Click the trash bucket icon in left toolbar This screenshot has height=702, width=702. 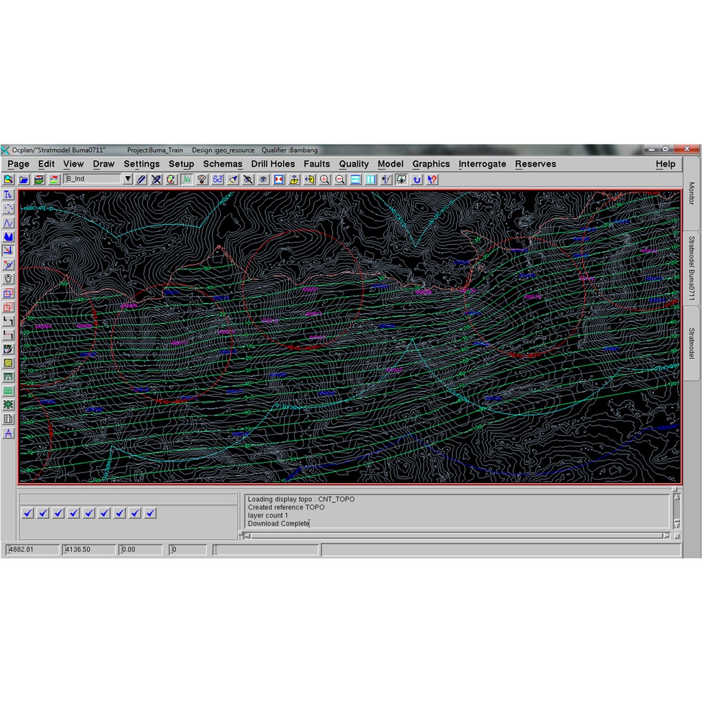(8, 278)
